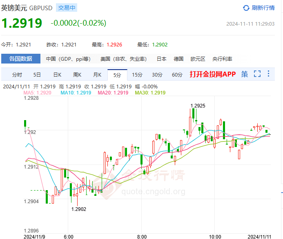
Task: Switch to the 60分 interval
Action: coord(177,75)
